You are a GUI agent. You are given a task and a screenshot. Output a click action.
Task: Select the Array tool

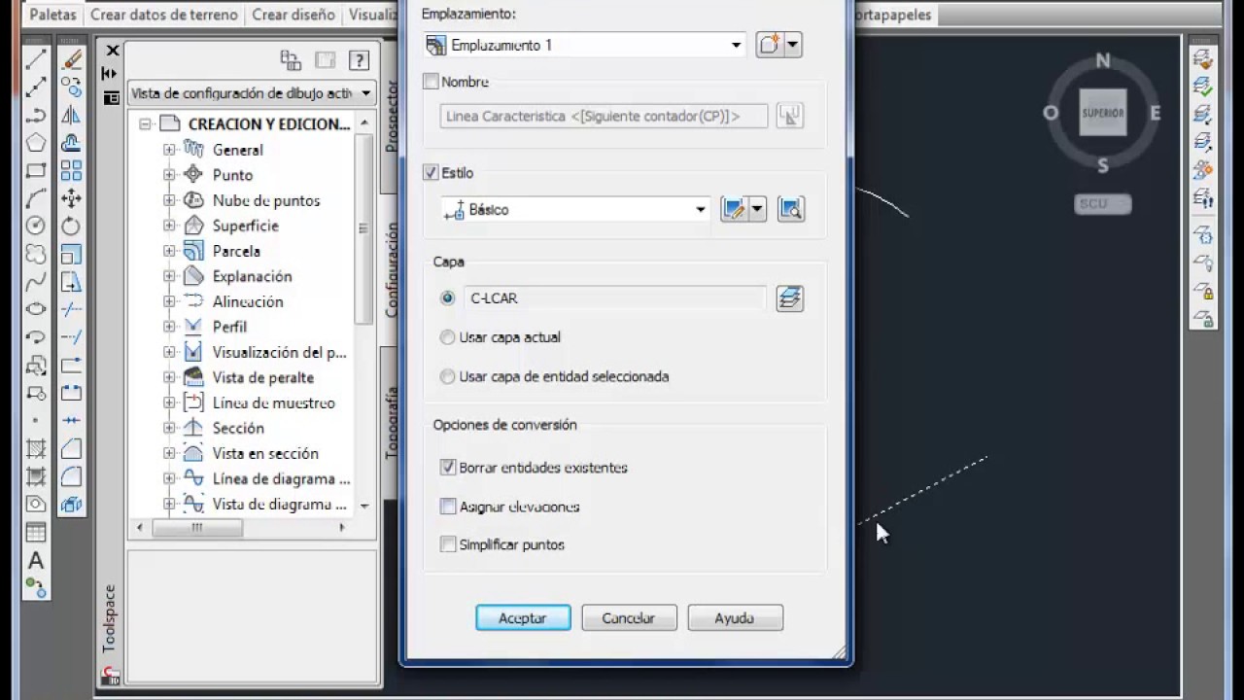click(71, 170)
